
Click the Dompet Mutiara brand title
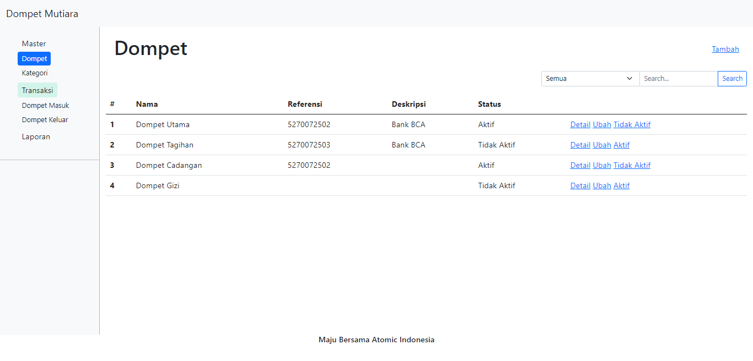pos(42,14)
